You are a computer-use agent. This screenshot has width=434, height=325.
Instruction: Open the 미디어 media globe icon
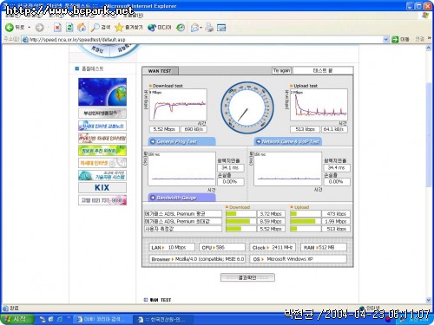click(x=152, y=28)
